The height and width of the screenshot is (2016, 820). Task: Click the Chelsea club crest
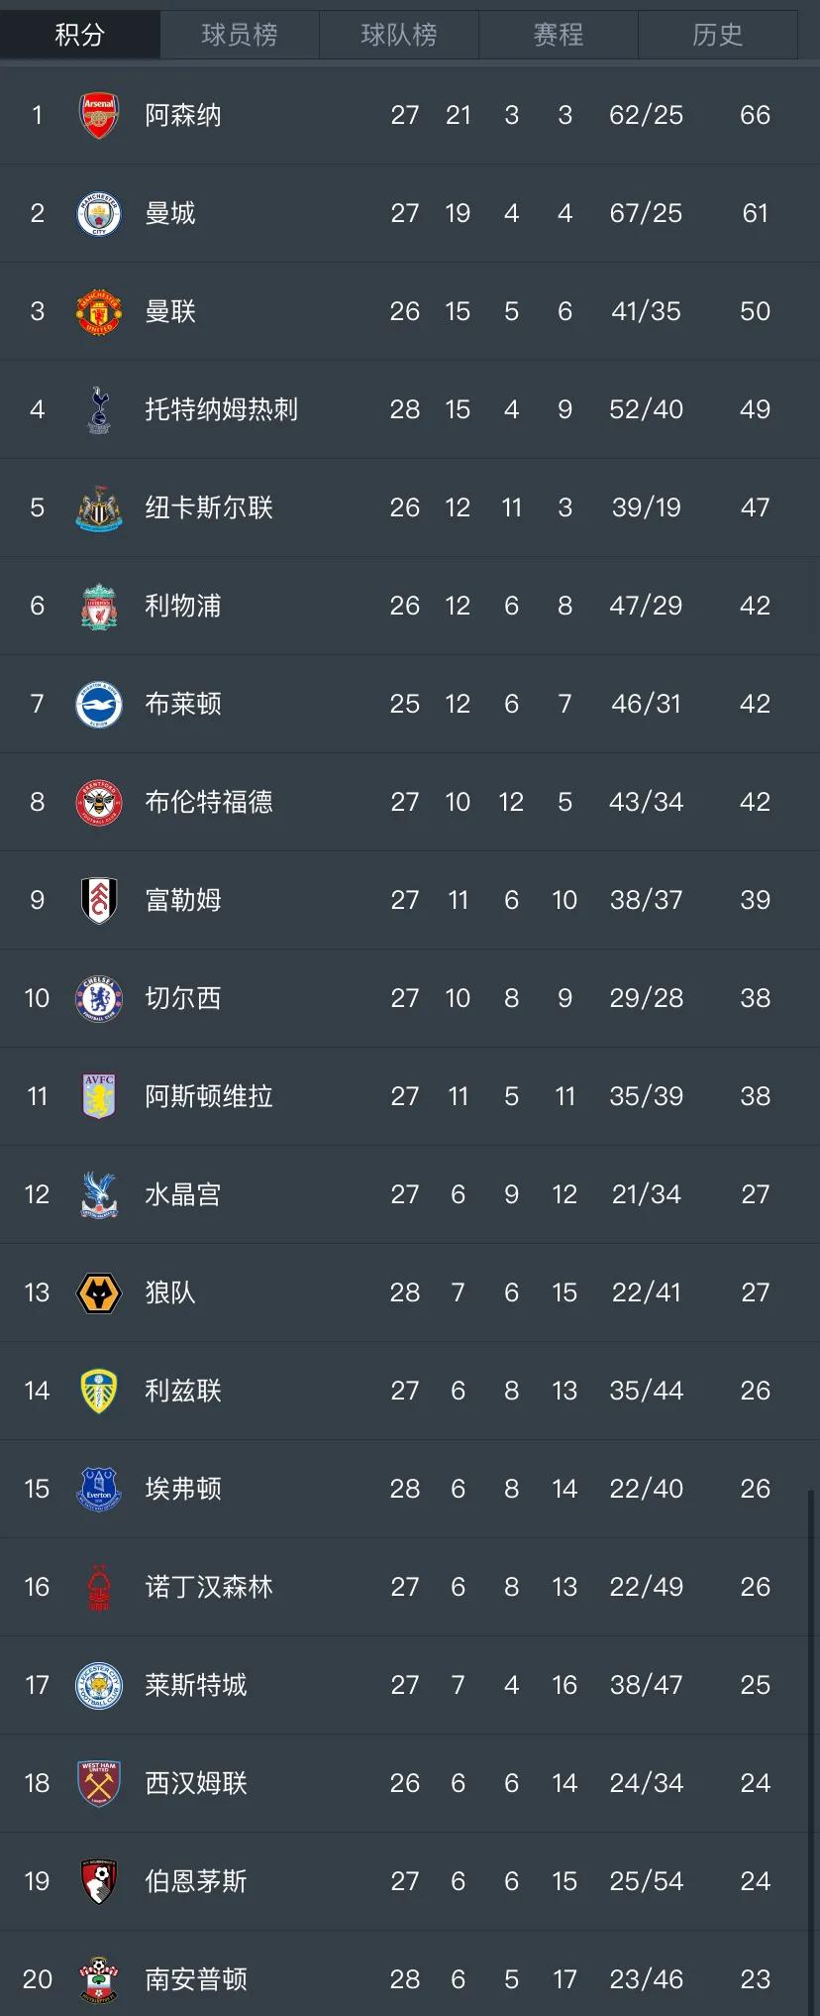[x=99, y=998]
